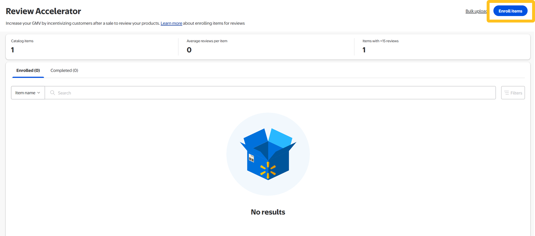Click the Items with <15 reviews label
Viewport: 535px width, 236px height.
(380, 41)
